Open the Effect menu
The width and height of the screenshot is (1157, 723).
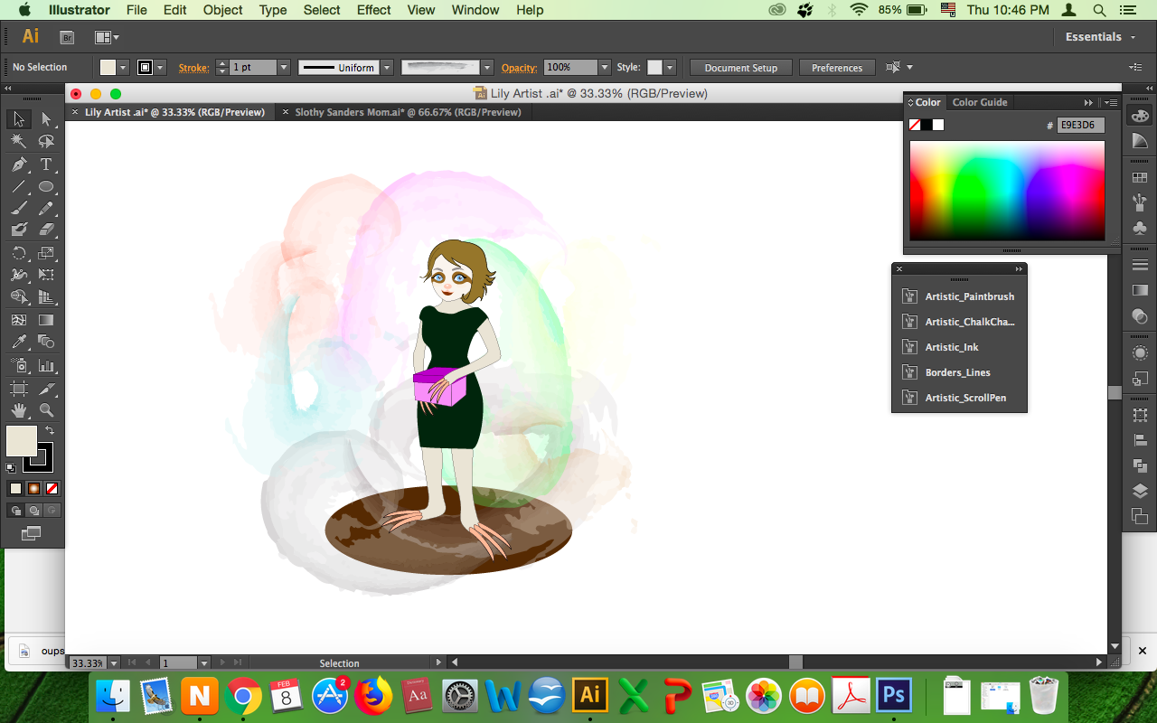point(373,10)
